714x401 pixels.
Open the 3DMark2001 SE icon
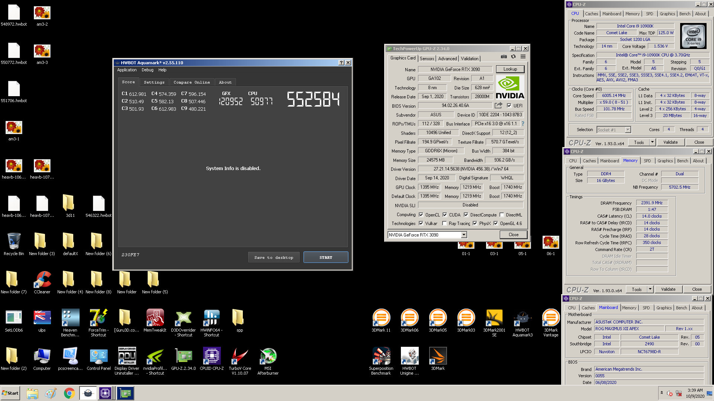pyautogui.click(x=494, y=323)
